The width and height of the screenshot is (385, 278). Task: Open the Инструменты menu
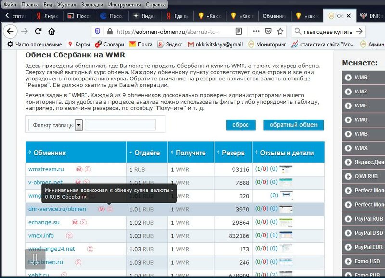[x=125, y=5]
